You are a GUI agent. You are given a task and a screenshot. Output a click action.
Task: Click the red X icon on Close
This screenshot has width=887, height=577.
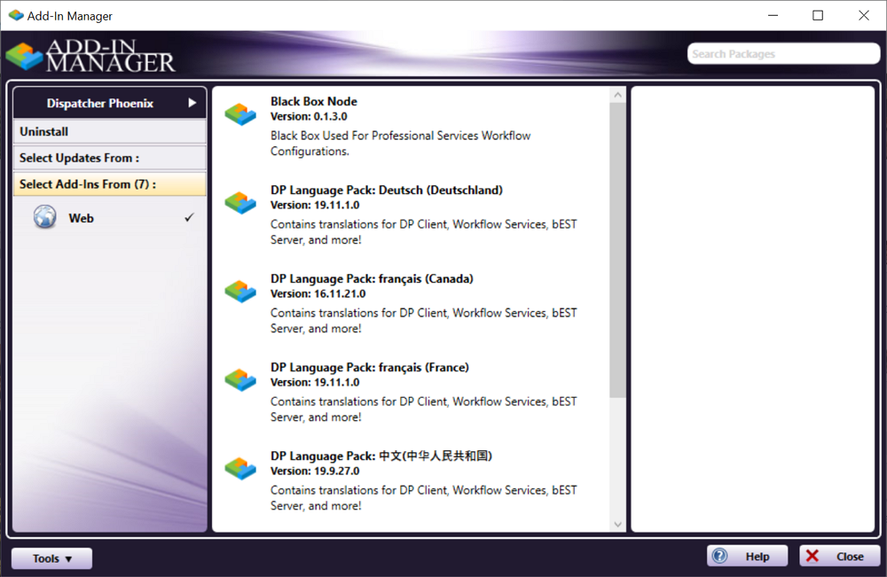(812, 556)
